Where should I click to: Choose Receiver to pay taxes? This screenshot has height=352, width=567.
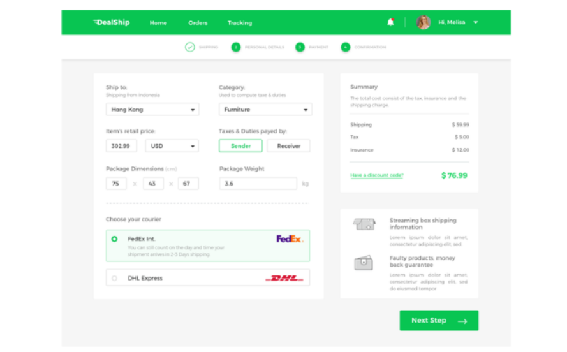[x=288, y=146]
